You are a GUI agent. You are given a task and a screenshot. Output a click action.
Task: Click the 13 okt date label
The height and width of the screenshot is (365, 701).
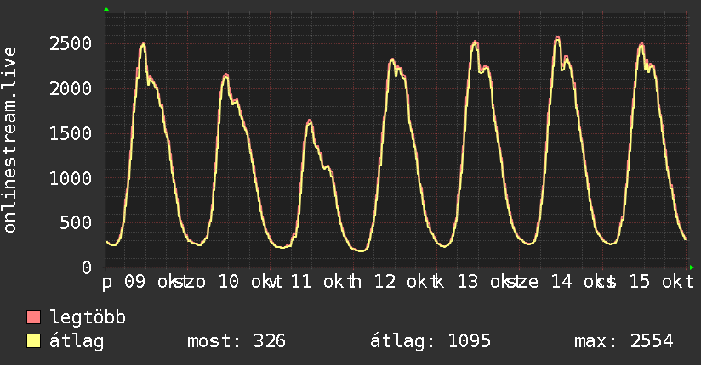[x=484, y=282]
